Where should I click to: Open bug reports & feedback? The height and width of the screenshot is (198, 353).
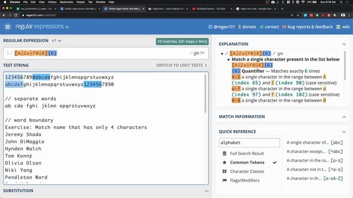pos(307,27)
